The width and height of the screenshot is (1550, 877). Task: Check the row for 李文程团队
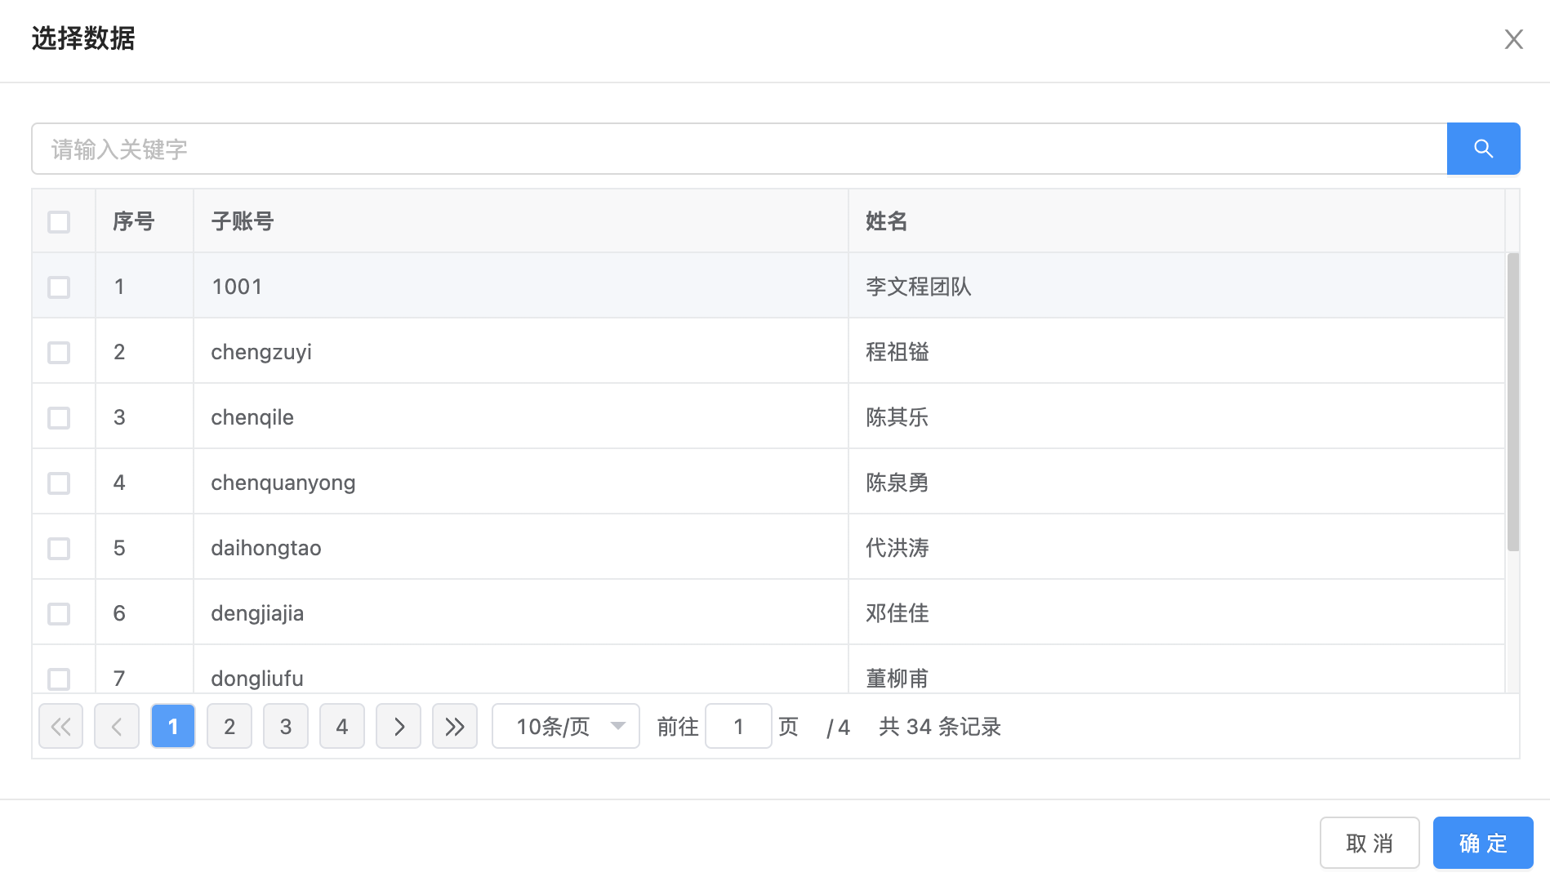point(59,287)
